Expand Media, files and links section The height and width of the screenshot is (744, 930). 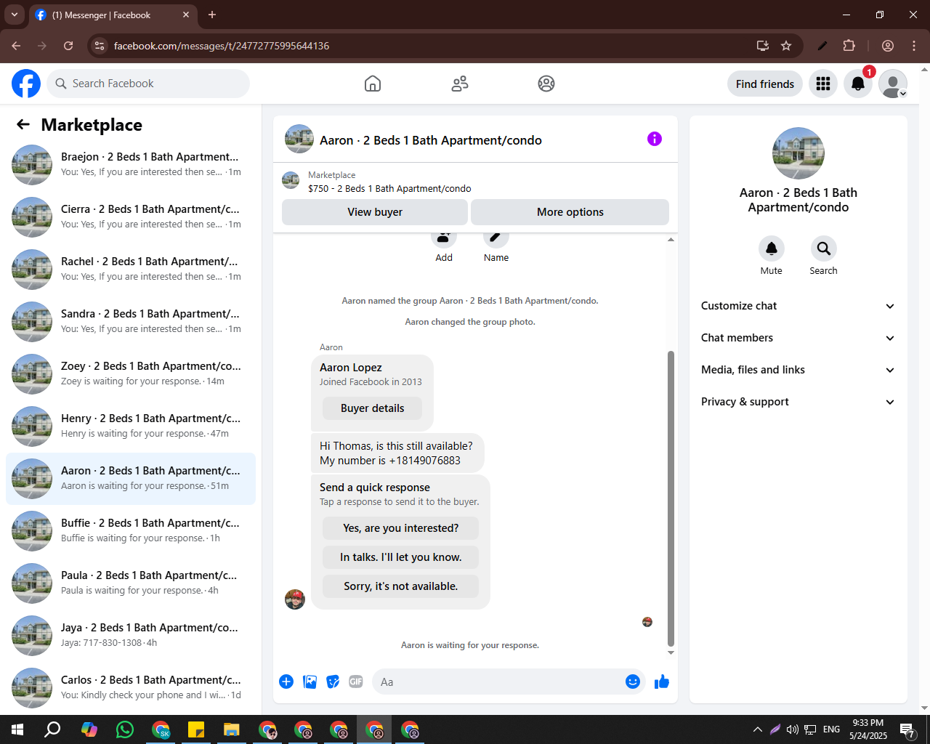click(798, 370)
